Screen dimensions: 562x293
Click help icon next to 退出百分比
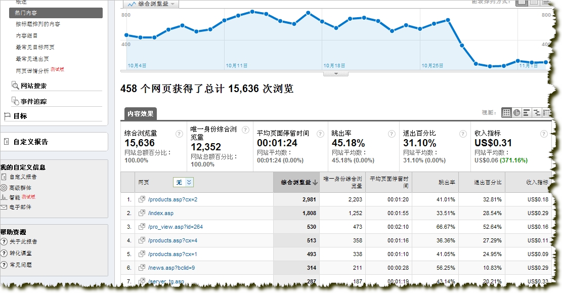463,134
